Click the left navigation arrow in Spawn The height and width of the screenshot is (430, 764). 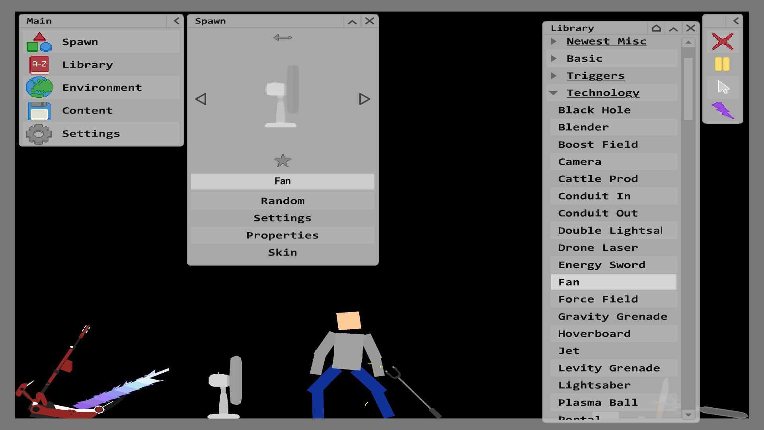[201, 99]
